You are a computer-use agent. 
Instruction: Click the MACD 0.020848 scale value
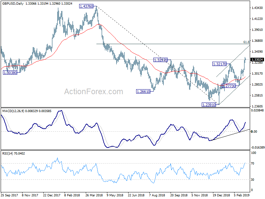pos(257,110)
